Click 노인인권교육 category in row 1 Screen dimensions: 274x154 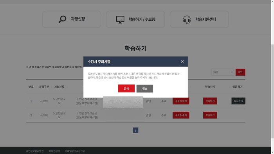[x=59, y=101]
